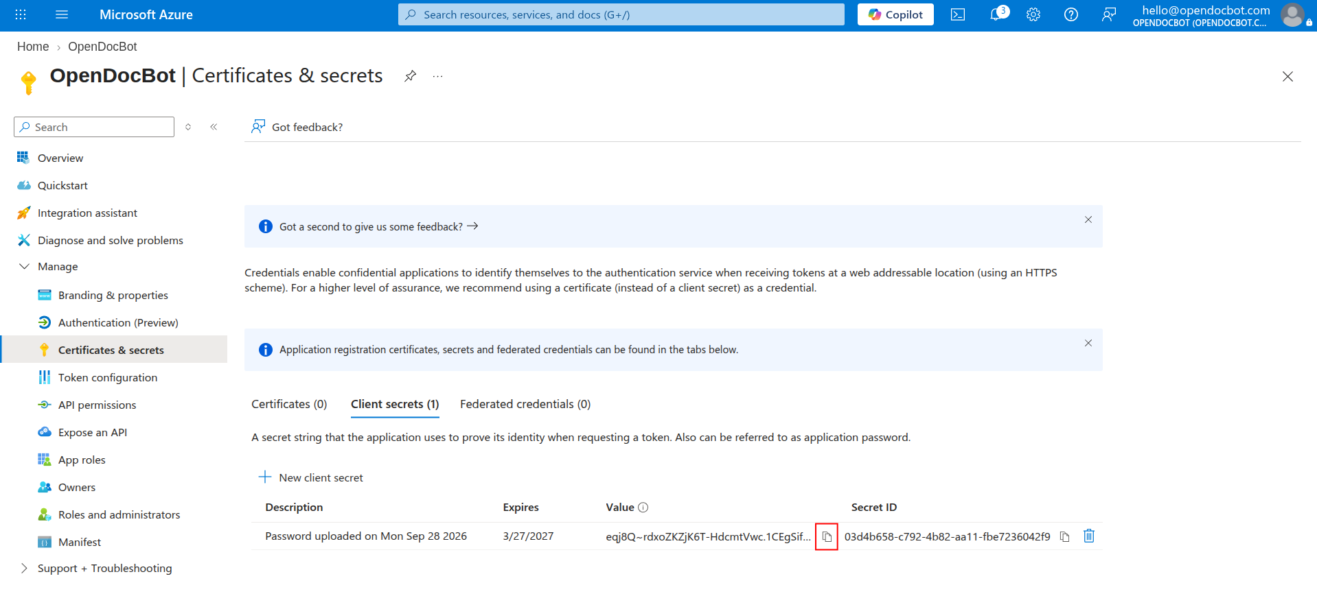The height and width of the screenshot is (607, 1317).
Task: Collapse the left navigation pane
Action: [x=214, y=127]
